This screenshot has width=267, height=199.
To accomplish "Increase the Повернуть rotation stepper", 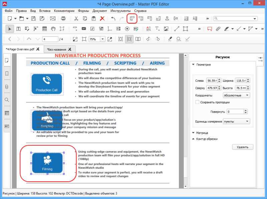I will [245, 111].
